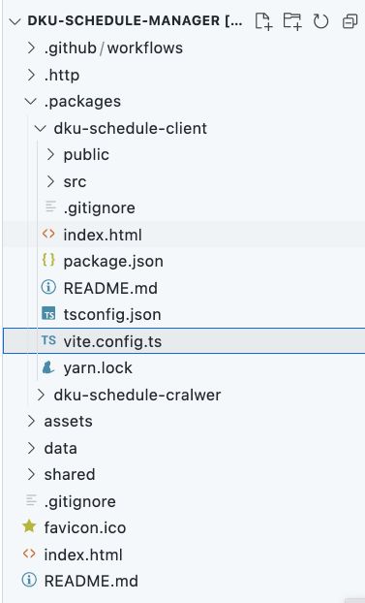
Task: Open the root-level index.html file
Action: [83, 555]
